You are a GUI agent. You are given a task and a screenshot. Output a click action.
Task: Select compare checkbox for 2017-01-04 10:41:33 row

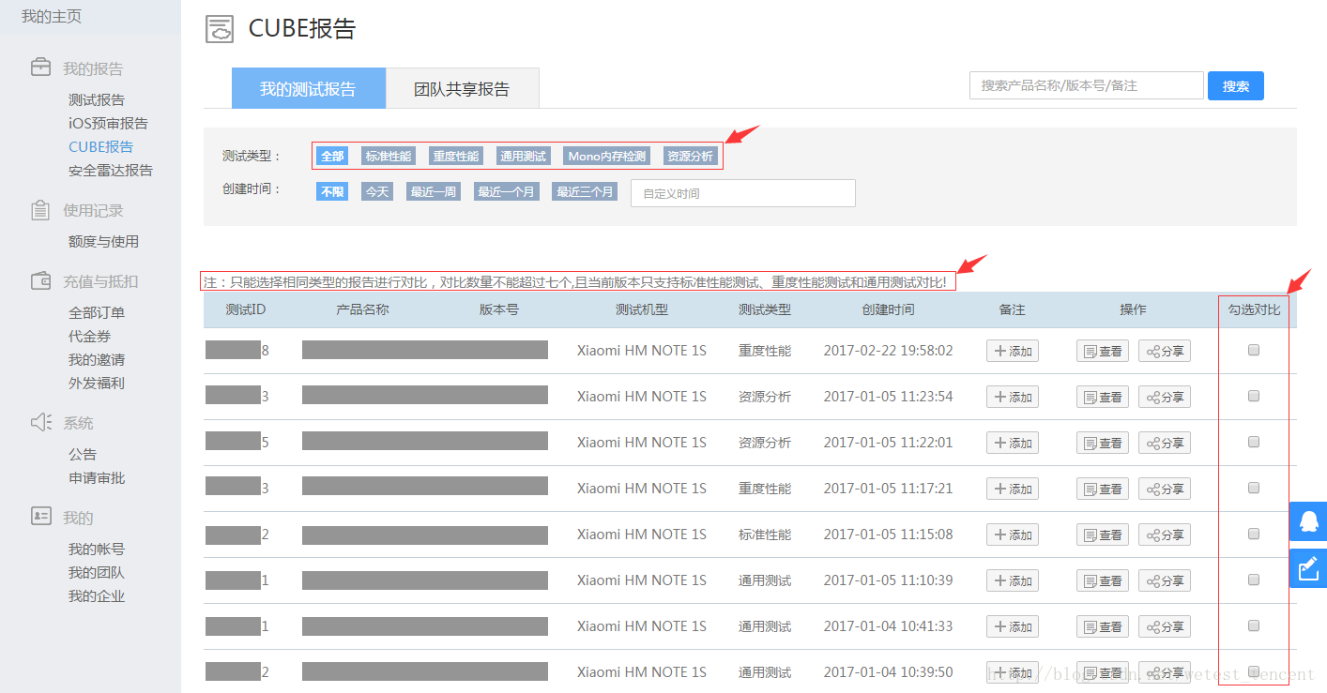click(x=1253, y=625)
